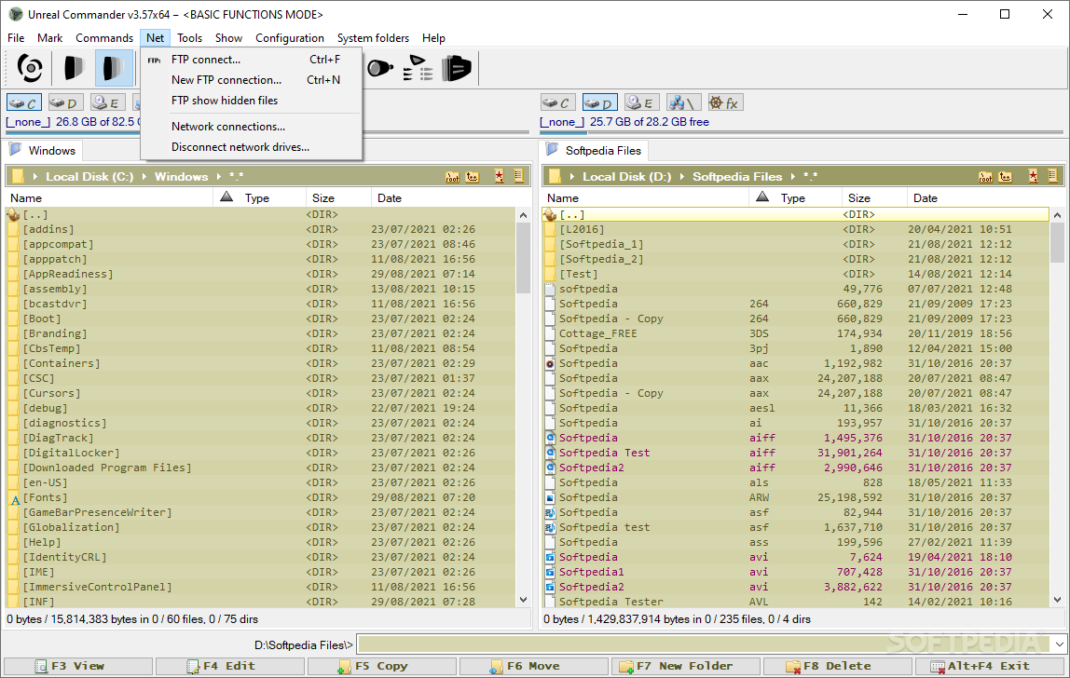The image size is (1070, 678).
Task: Click the highlighted second panel view icon
Action: [114, 68]
